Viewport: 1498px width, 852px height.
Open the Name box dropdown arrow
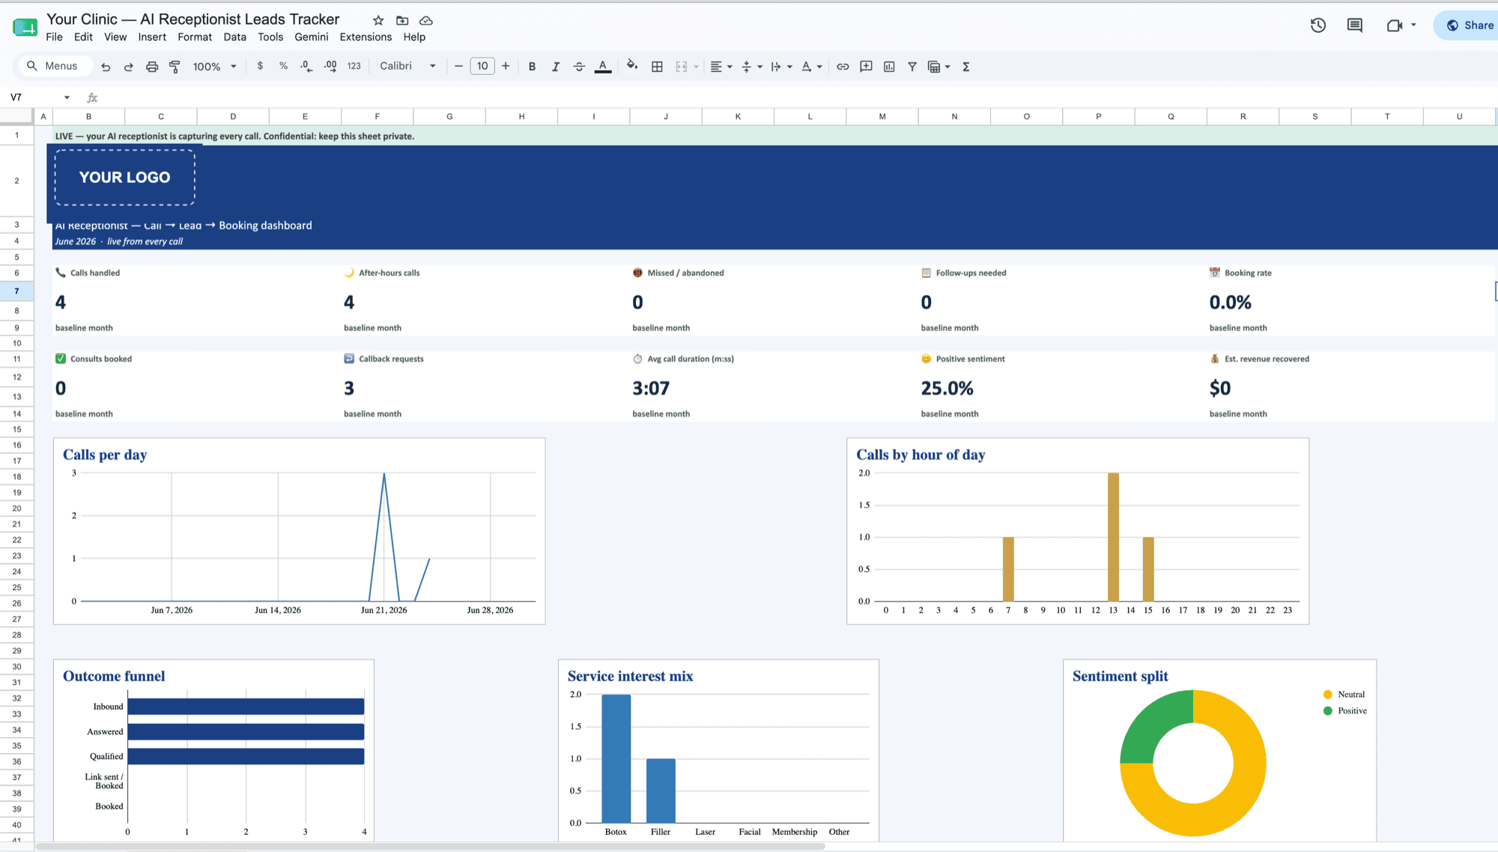point(67,97)
